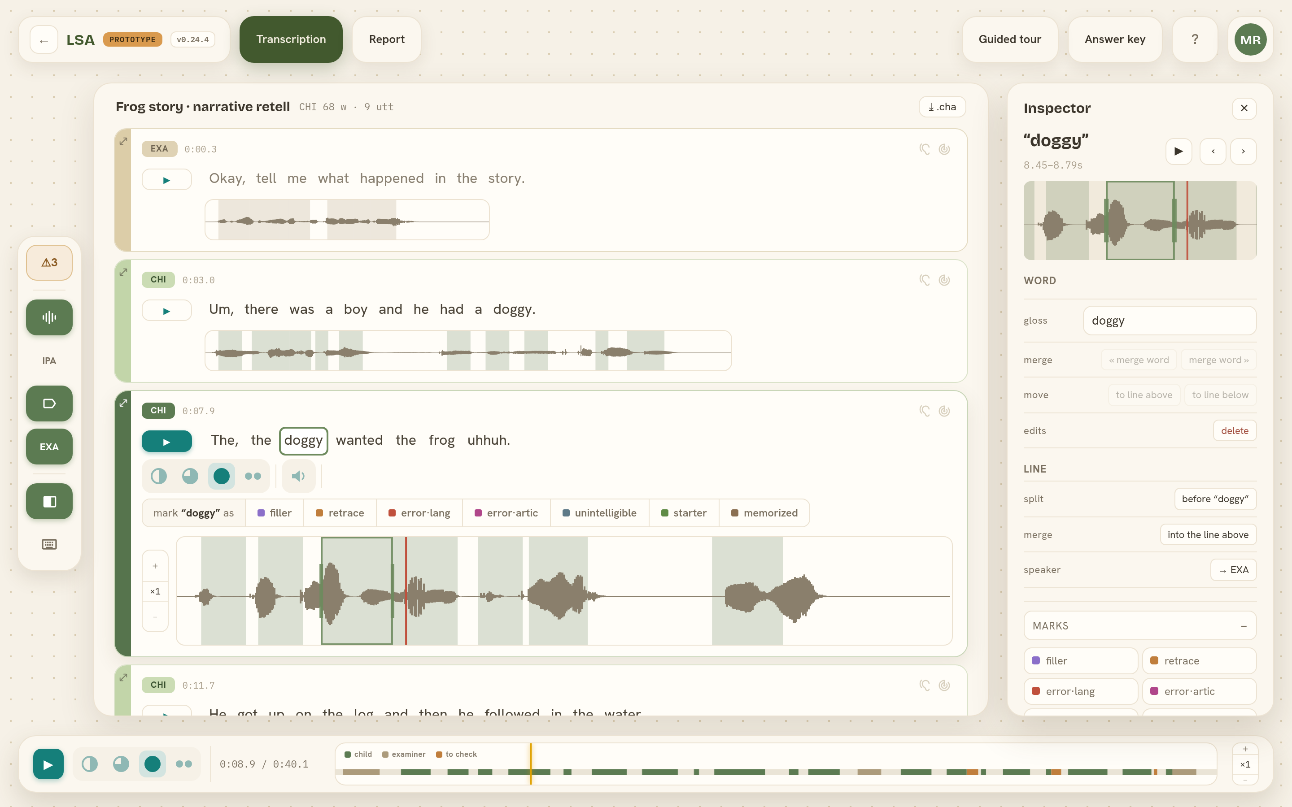
Task: Click the main play button in bottom bar
Action: pos(48,764)
